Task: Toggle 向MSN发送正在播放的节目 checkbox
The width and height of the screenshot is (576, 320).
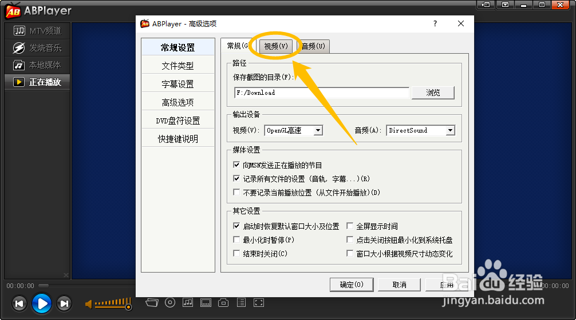Action: [x=236, y=165]
